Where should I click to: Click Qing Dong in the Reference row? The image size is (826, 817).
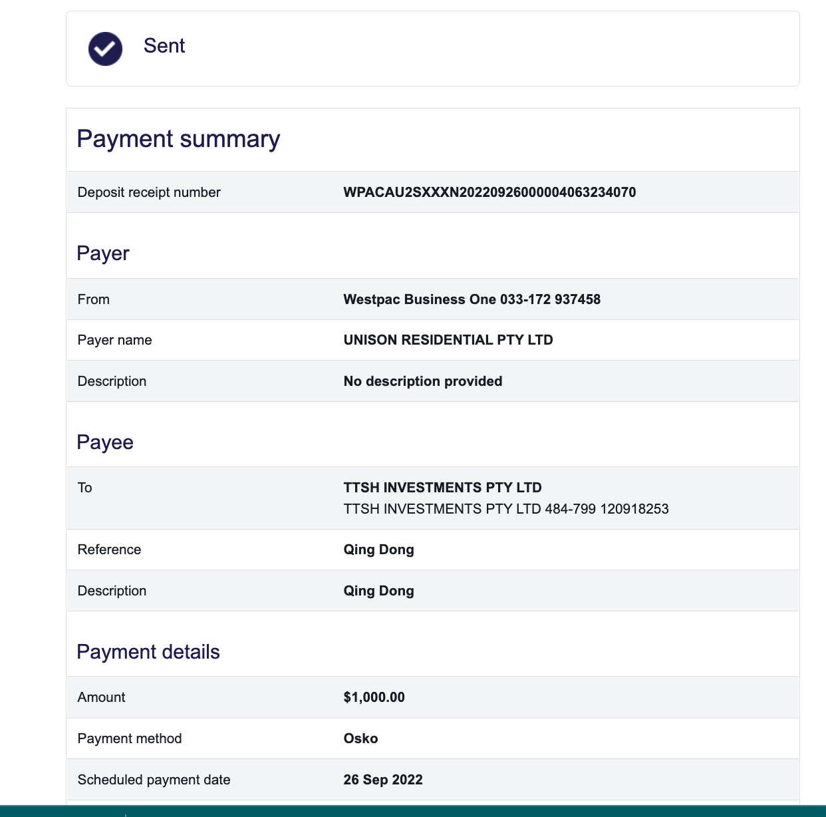378,550
